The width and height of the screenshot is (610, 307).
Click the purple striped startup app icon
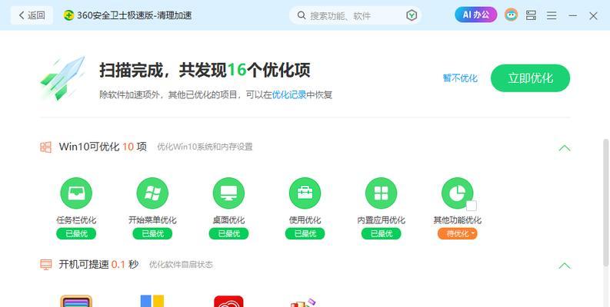(76, 301)
